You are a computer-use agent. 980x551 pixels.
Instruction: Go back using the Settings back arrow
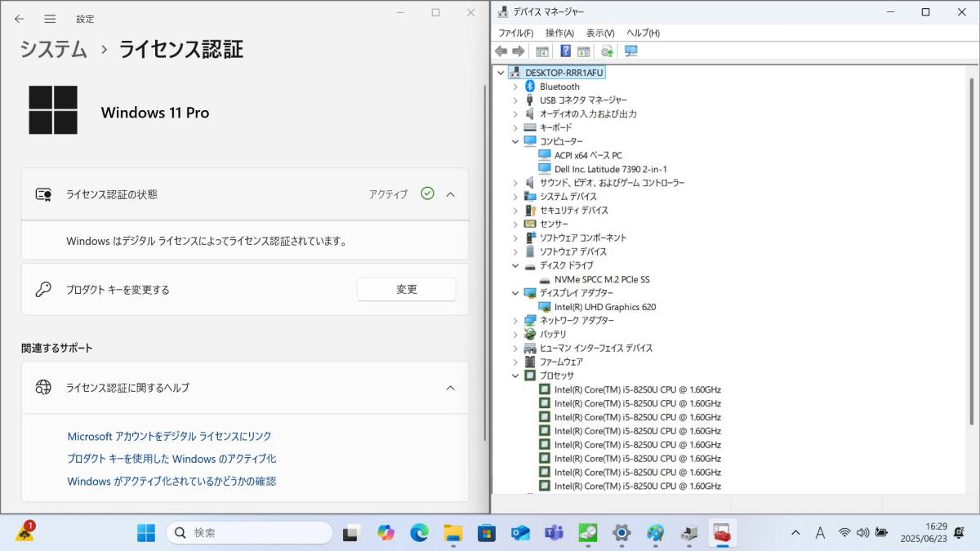coord(20,18)
